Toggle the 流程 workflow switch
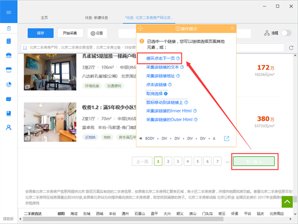The image size is (298, 224). tap(286, 33)
